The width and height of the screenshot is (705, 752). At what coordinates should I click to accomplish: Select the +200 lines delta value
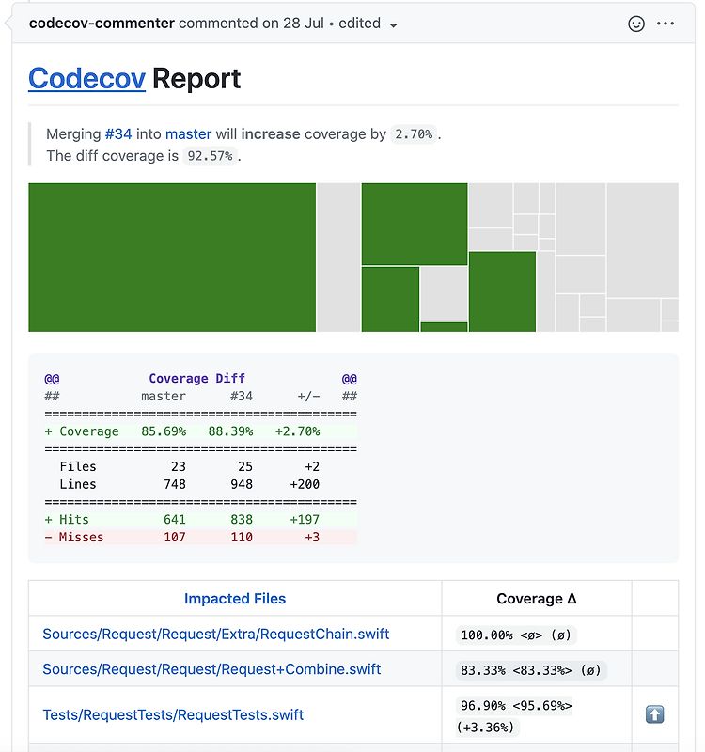pos(305,484)
